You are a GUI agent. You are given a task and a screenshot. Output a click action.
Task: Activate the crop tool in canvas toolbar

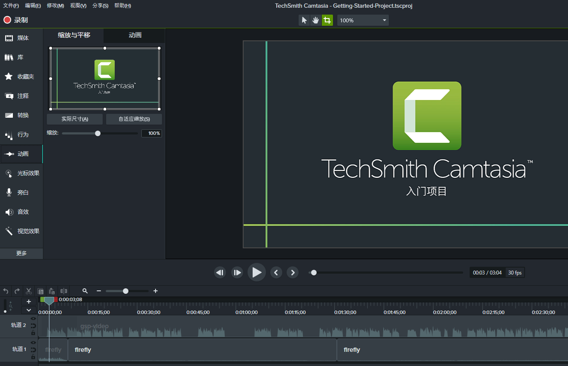327,20
